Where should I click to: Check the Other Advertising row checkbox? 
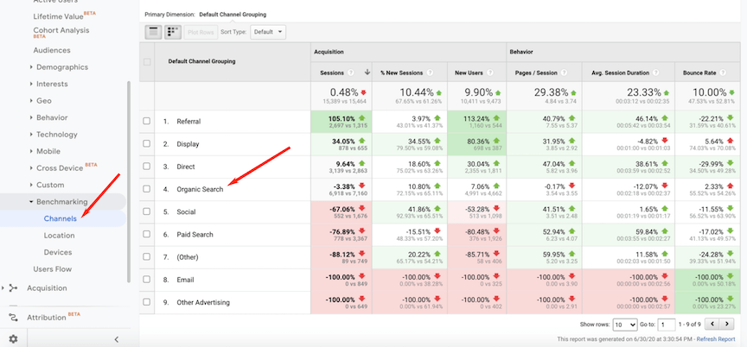click(x=147, y=302)
